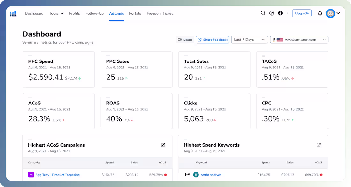The width and height of the screenshot is (351, 187).
Task: Switch to the Profits tab
Action: tap(74, 13)
